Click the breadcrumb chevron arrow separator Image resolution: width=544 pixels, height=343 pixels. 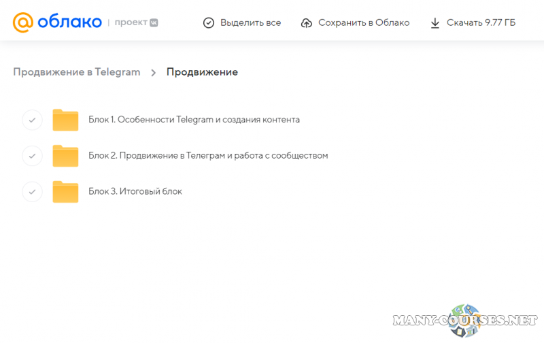(154, 72)
